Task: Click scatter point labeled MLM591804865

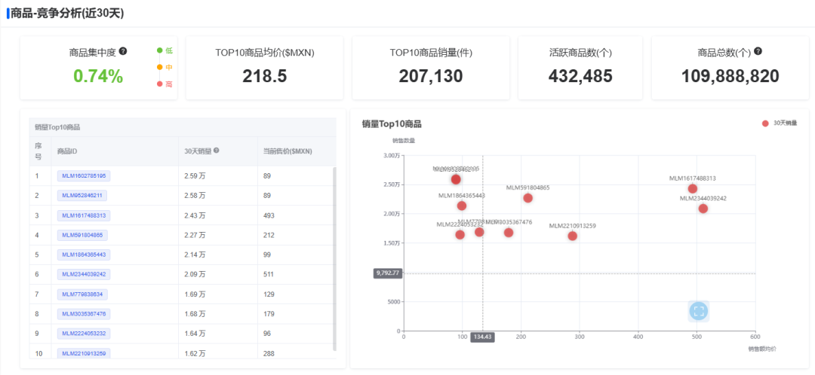Action: [527, 198]
